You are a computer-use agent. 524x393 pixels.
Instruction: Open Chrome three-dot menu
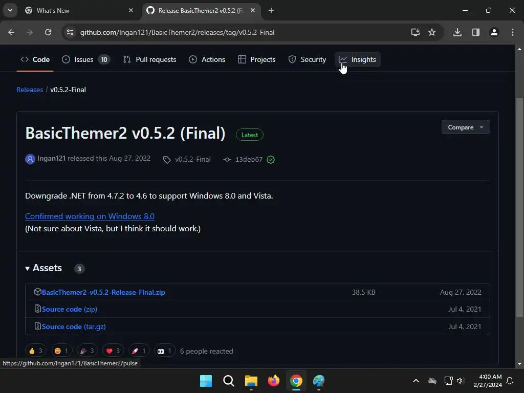(513, 32)
